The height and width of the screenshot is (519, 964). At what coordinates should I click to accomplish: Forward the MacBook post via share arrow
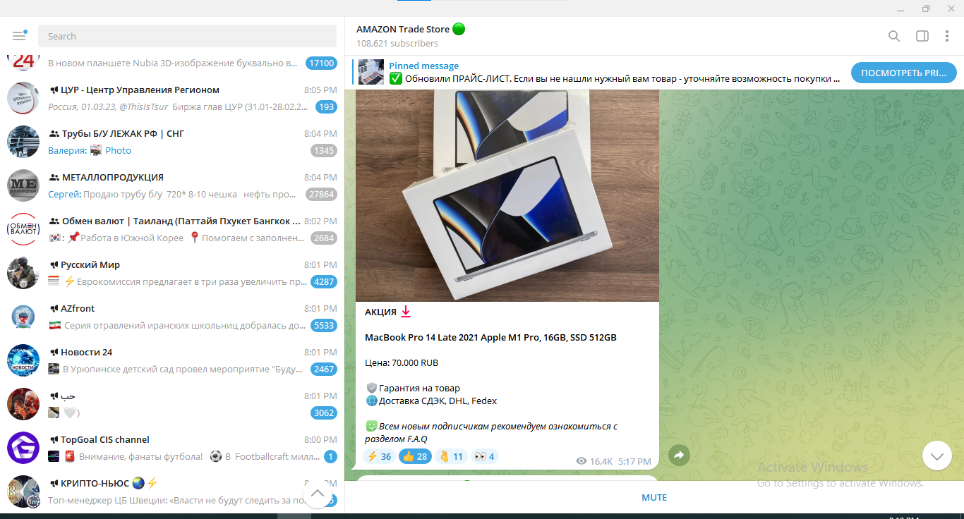679,456
